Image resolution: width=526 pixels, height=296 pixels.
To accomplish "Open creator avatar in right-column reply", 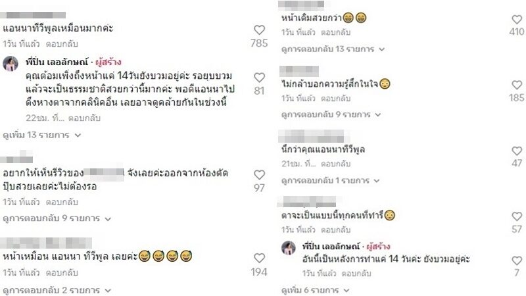I will 289,248.
